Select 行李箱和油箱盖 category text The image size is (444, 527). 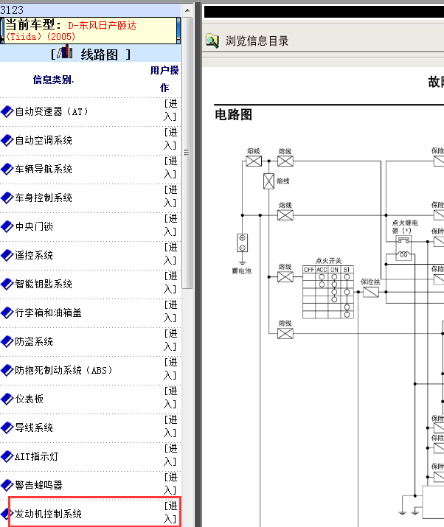(x=48, y=313)
